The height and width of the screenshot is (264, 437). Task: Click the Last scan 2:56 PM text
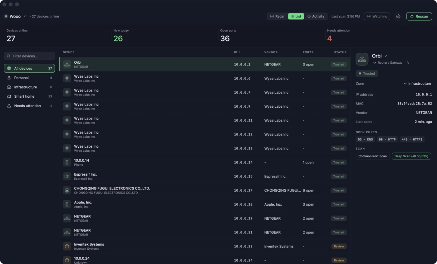346,17
